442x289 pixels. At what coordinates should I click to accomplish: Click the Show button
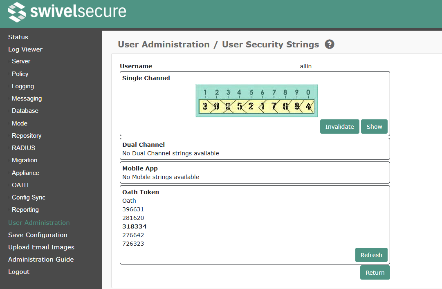tap(374, 126)
